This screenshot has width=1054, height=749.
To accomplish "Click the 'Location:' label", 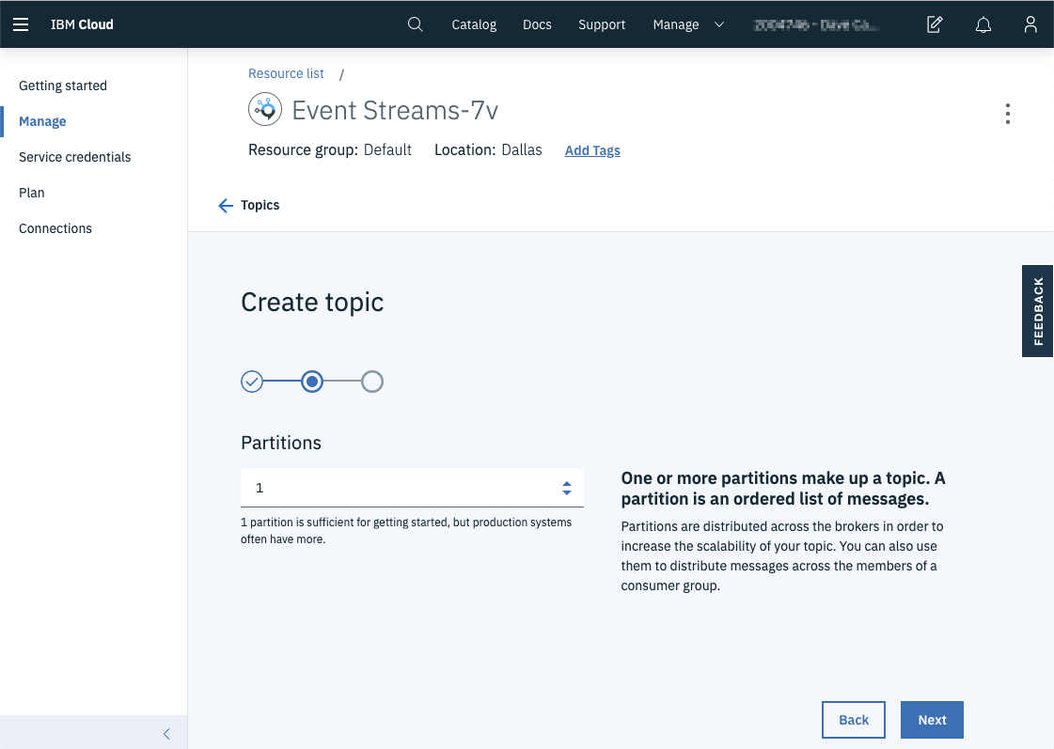I will click(x=465, y=149).
